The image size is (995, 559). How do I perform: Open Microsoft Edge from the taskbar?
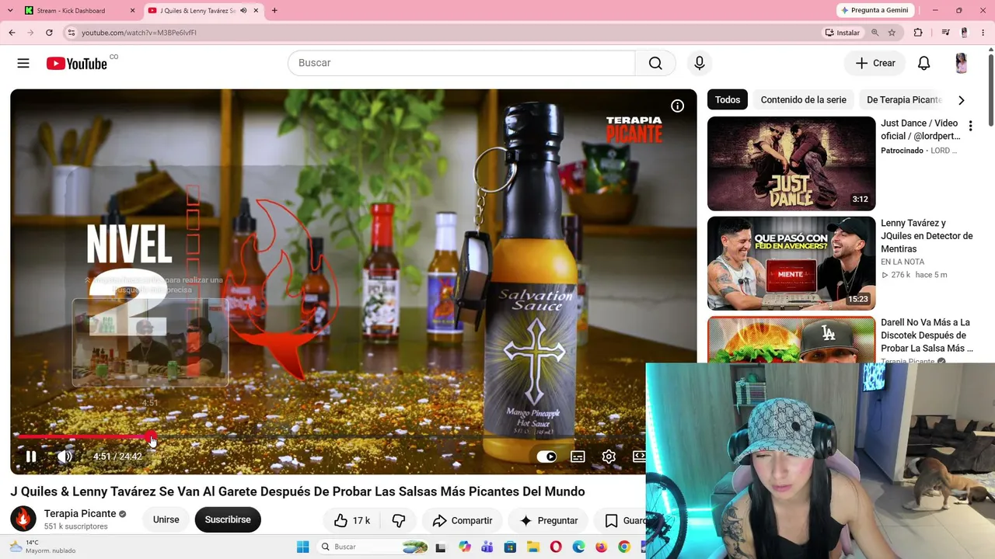tap(578, 547)
